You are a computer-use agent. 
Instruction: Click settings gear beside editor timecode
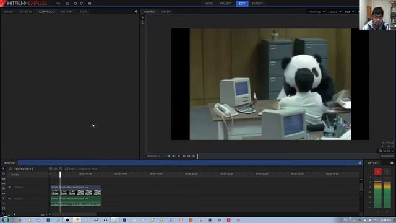click(10, 169)
